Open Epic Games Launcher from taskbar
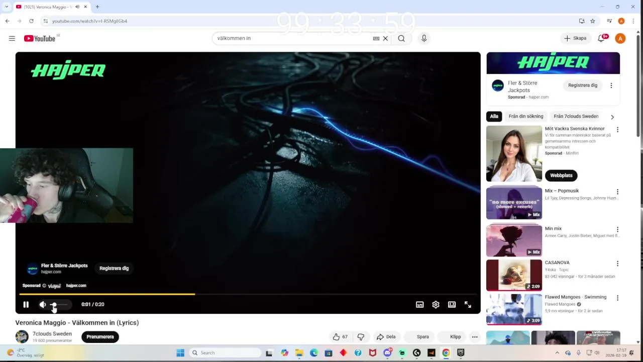The height and width of the screenshot is (362, 643). click(x=461, y=353)
